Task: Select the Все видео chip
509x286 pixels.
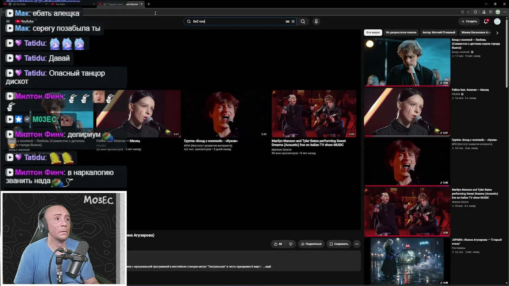Action: (373, 33)
